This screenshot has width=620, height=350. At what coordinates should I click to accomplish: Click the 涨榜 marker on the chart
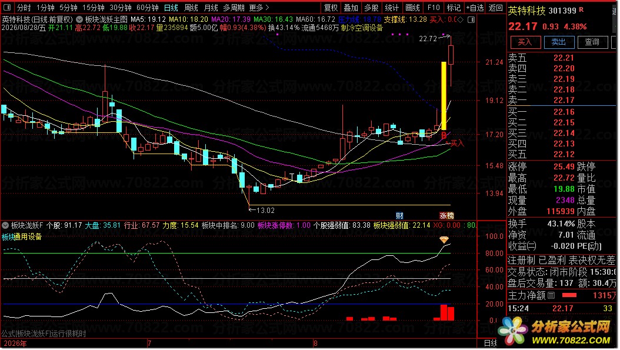pos(447,215)
